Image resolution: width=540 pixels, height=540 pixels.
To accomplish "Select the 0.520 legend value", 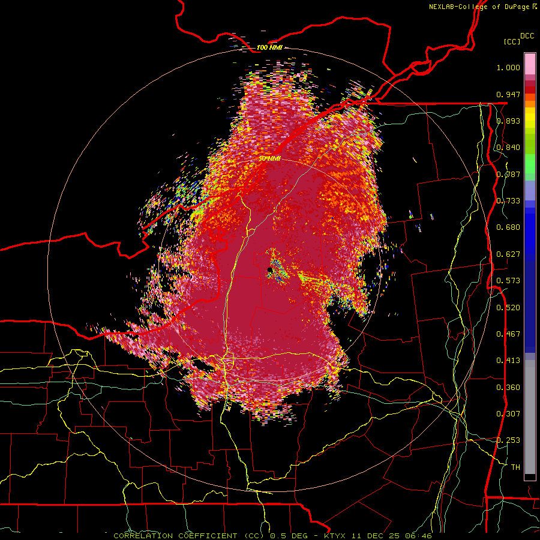I will pyautogui.click(x=508, y=308).
